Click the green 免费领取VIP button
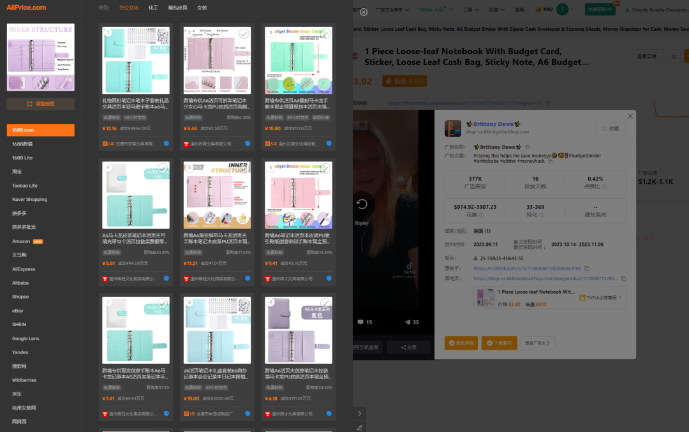 pos(600,9)
